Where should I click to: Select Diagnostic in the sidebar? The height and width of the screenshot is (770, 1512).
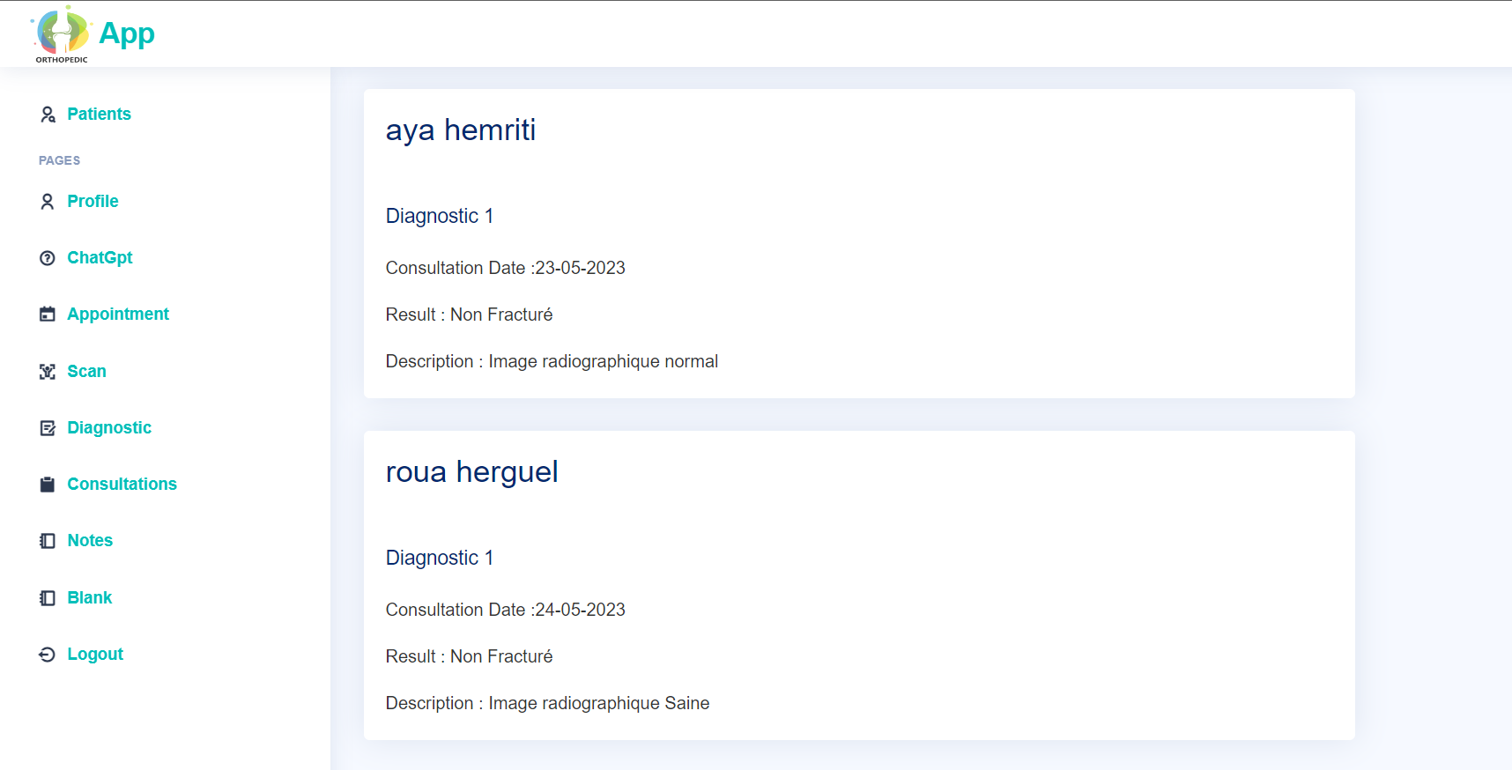point(109,427)
